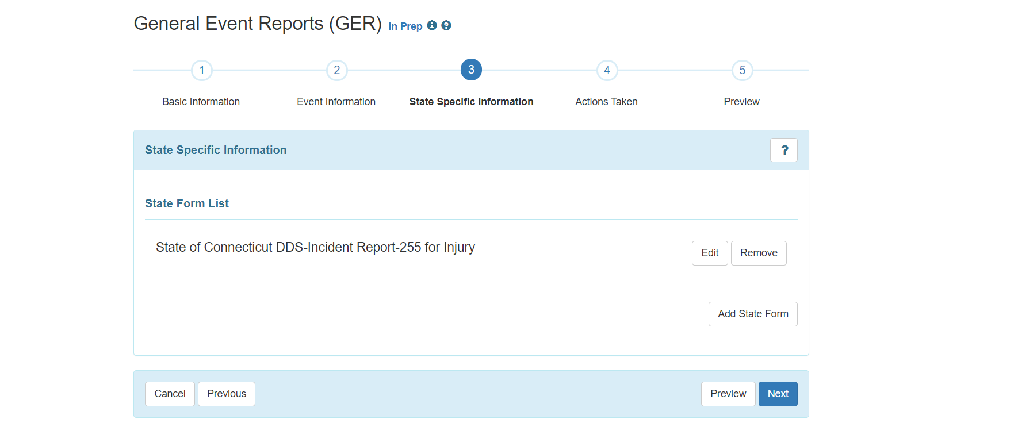This screenshot has width=1018, height=442.
Task: Go to the Basic Information step label
Action: [x=201, y=102]
